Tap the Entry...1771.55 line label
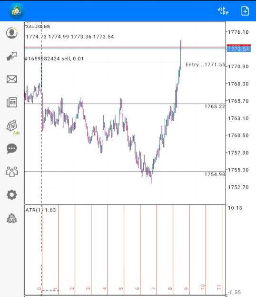The image size is (256, 297). (205, 65)
